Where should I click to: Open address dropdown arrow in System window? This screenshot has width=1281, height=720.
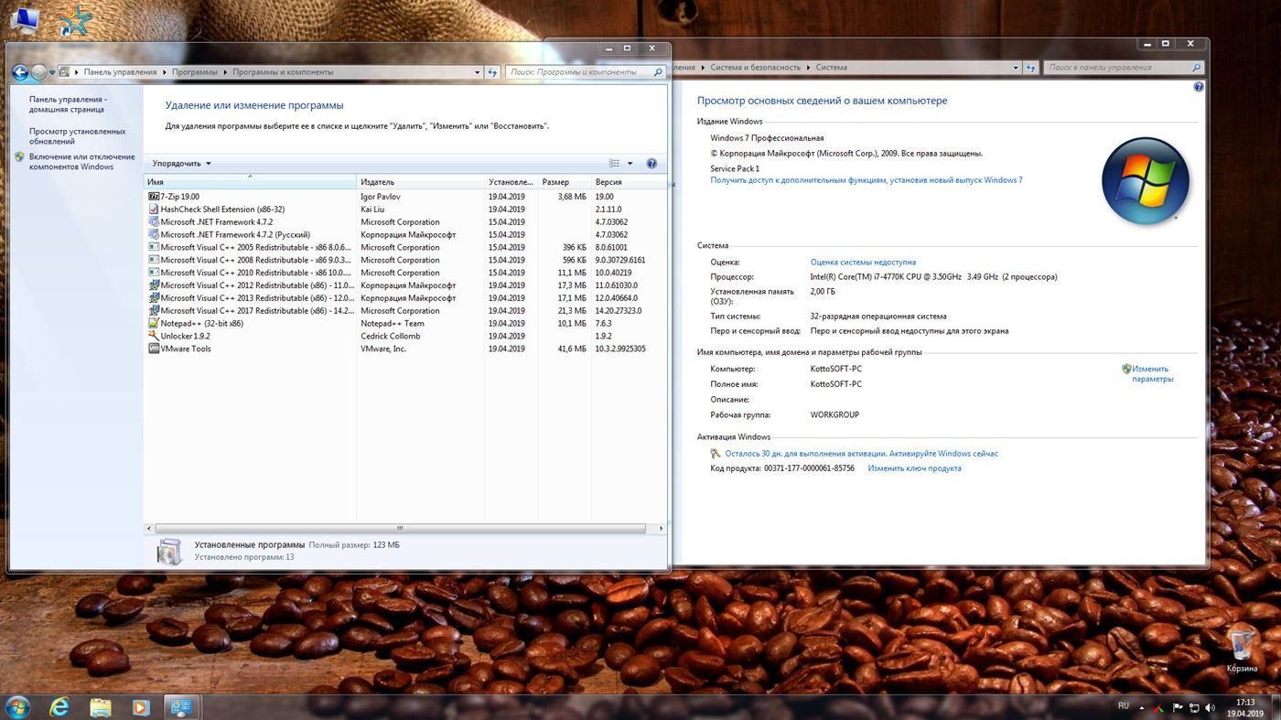coord(1016,68)
